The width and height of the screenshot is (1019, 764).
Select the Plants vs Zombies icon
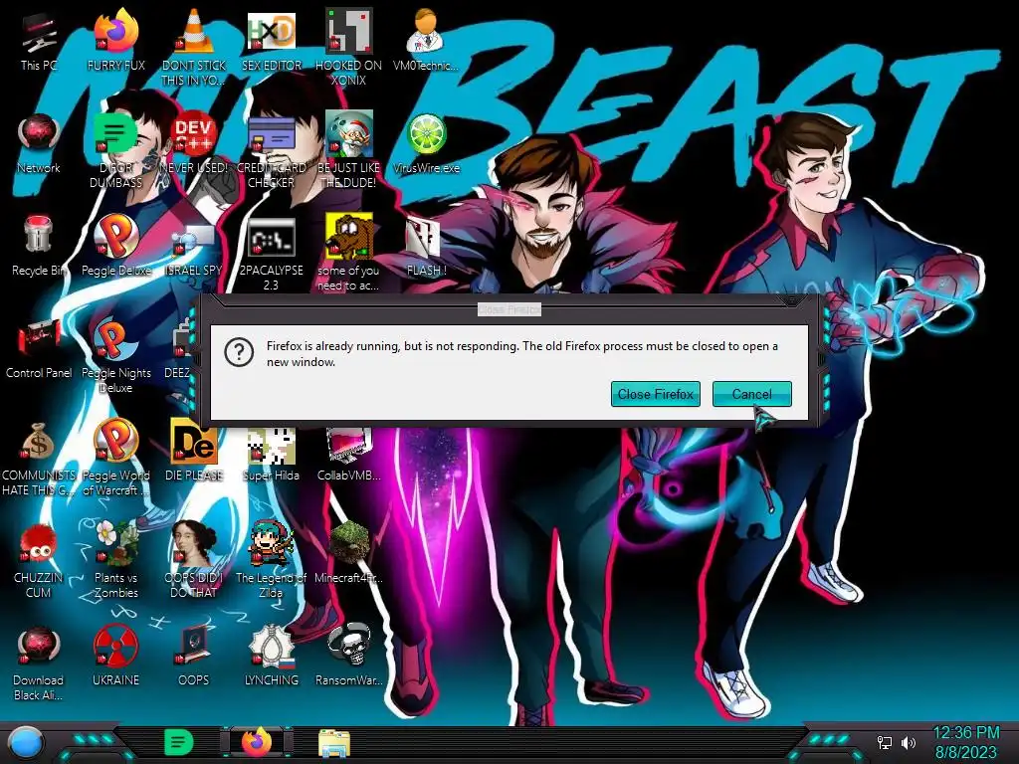pyautogui.click(x=115, y=560)
